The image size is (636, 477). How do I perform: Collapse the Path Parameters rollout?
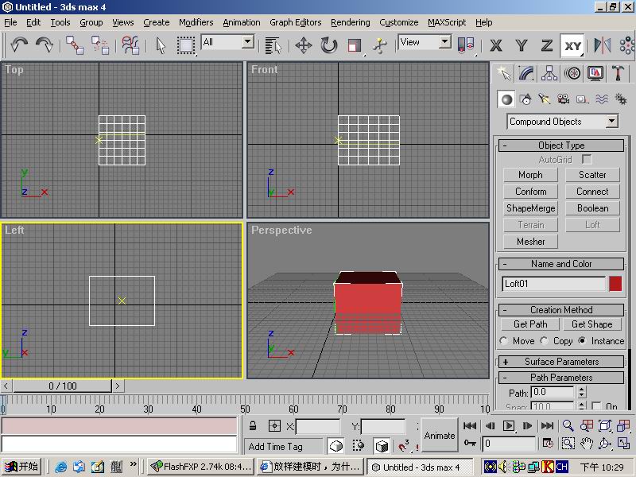tap(561, 378)
